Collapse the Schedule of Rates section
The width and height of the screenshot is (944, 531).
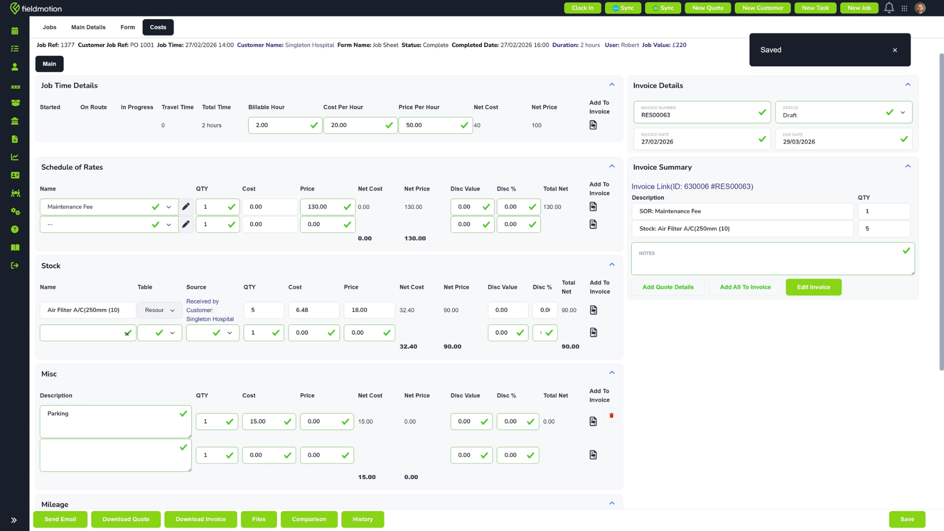[612, 166]
